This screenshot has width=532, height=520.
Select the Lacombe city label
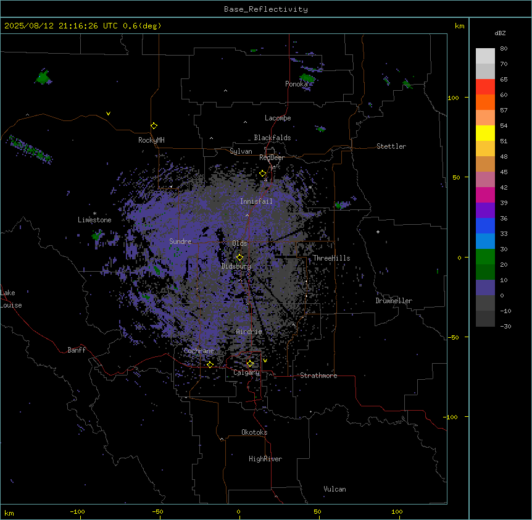point(278,118)
